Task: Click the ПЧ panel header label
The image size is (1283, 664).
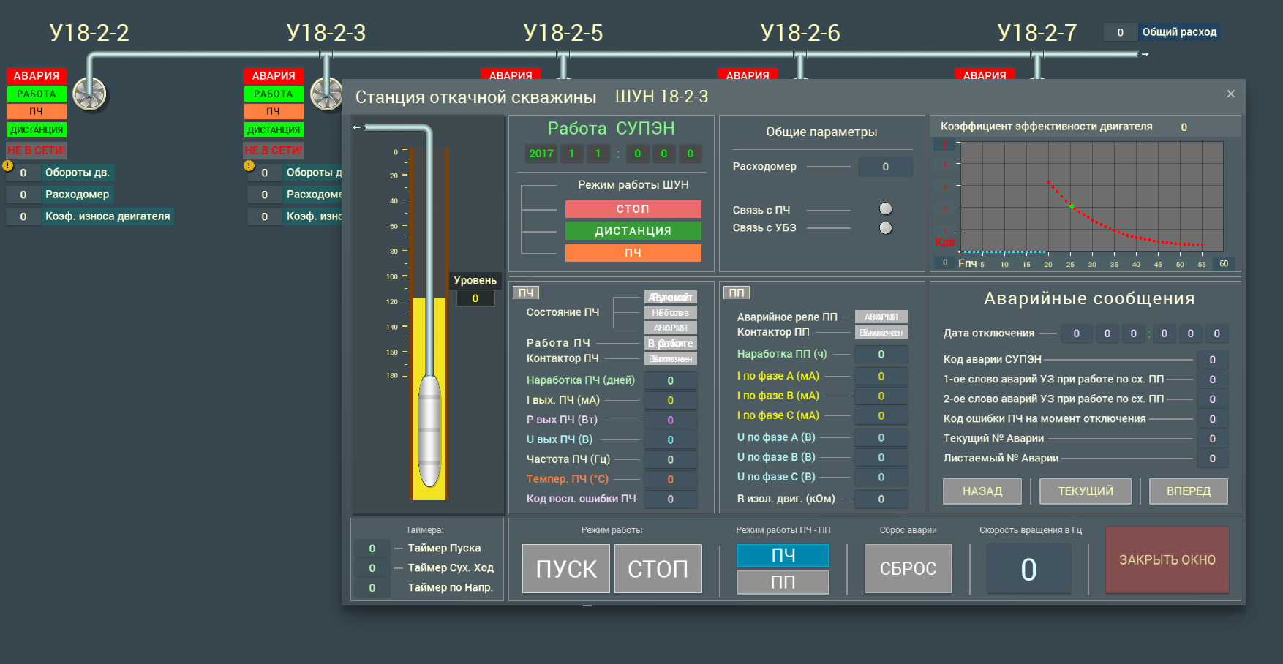Action: coord(526,293)
